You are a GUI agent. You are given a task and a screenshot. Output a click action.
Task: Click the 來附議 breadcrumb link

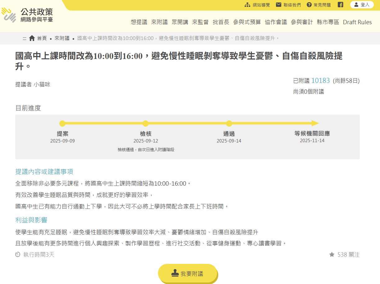tap(62, 38)
